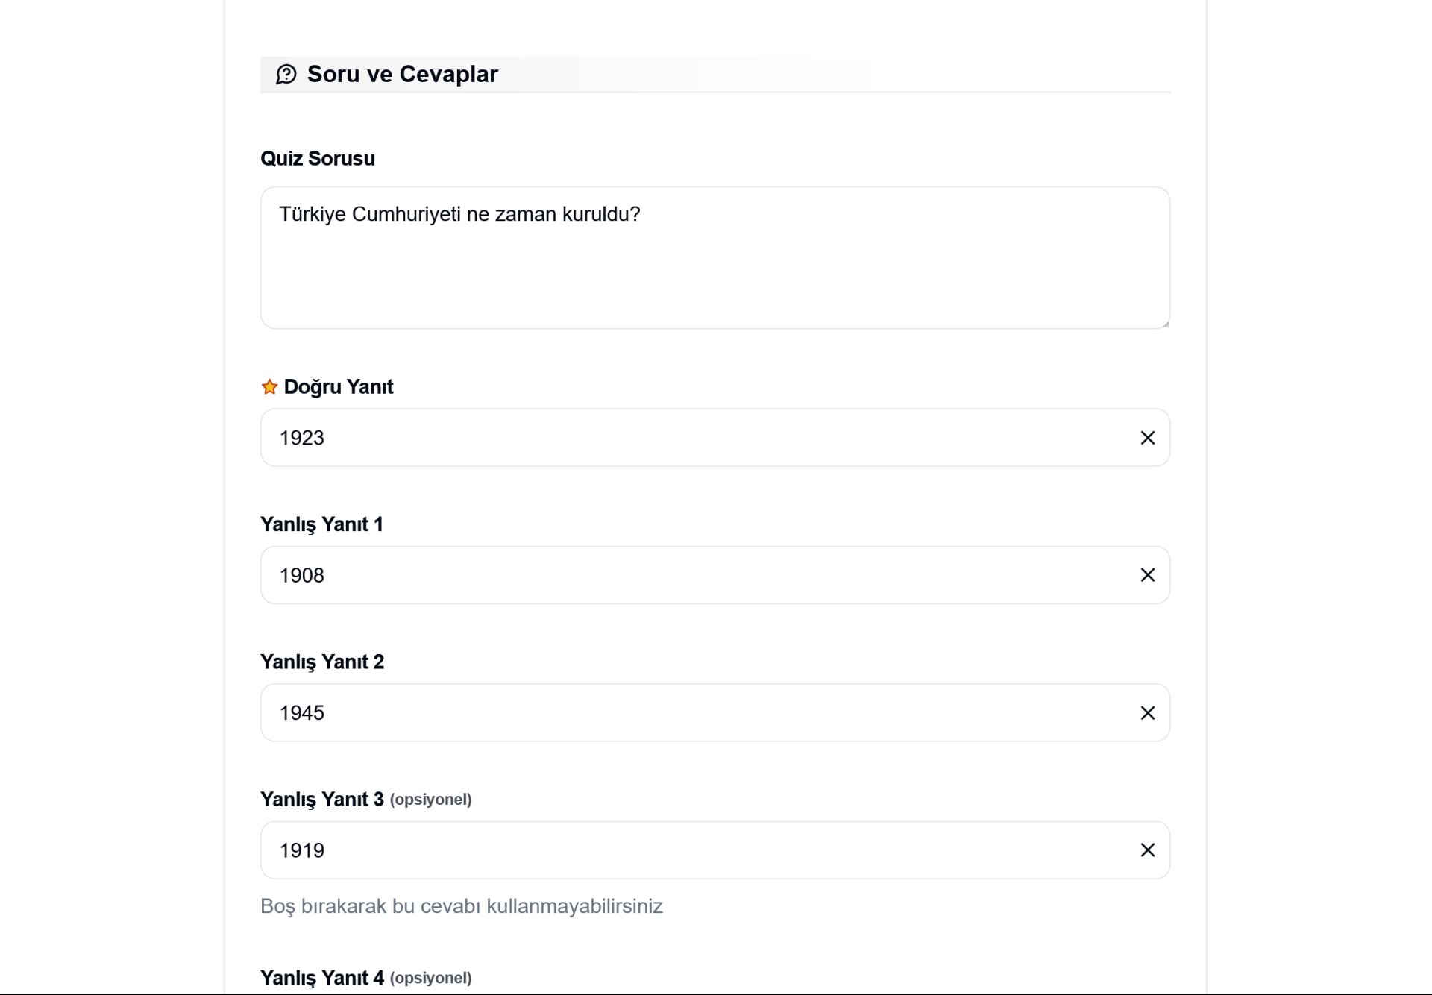Click the star icon next to Doğru Yanıt
The height and width of the screenshot is (995, 1432).
269,387
